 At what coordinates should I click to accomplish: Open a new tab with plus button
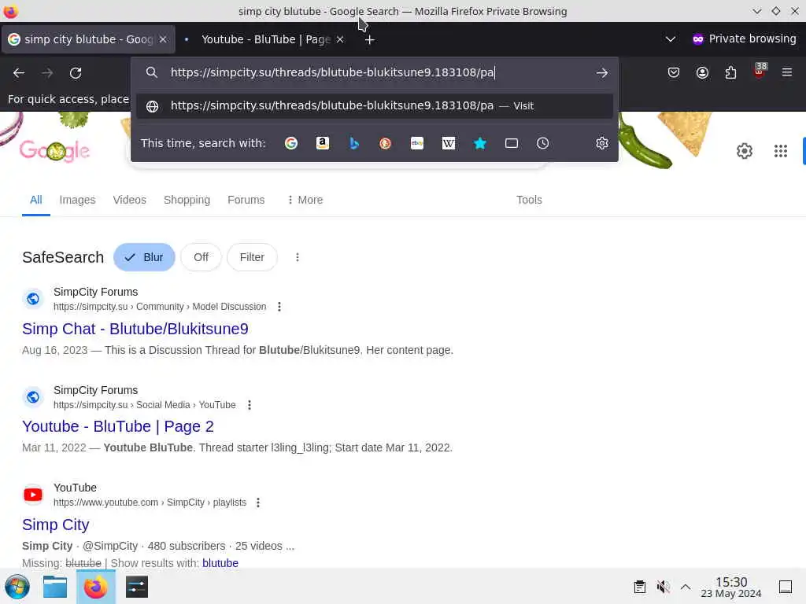pos(370,39)
